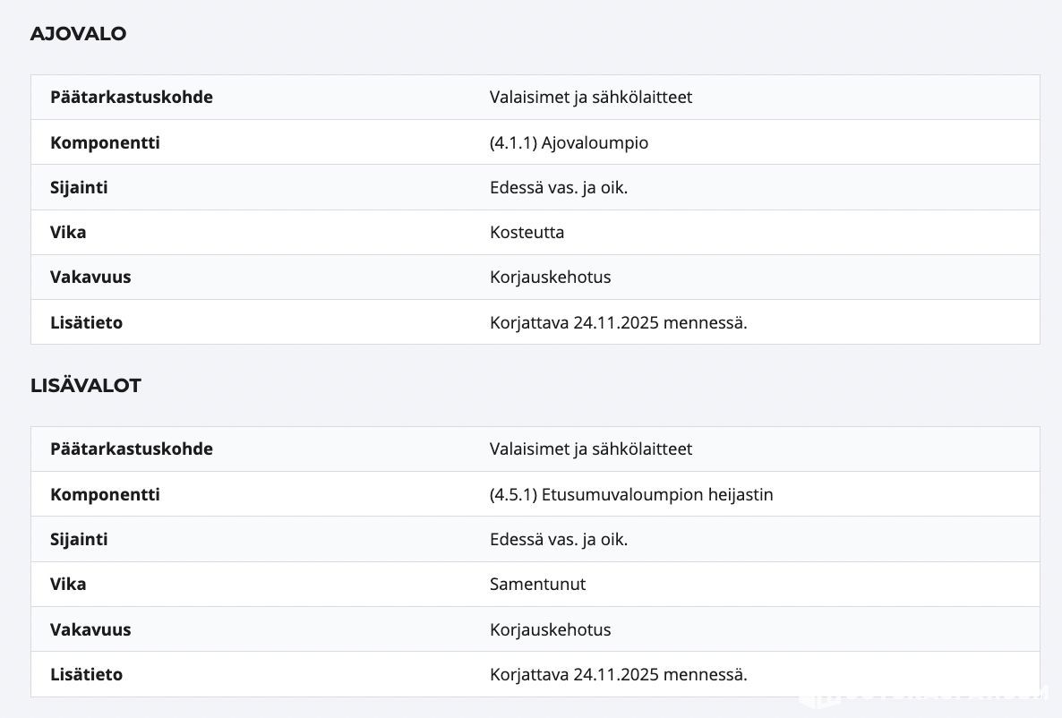This screenshot has height=718, width=1062.
Task: Click the LISÄVALOT section heading
Action: (x=85, y=386)
